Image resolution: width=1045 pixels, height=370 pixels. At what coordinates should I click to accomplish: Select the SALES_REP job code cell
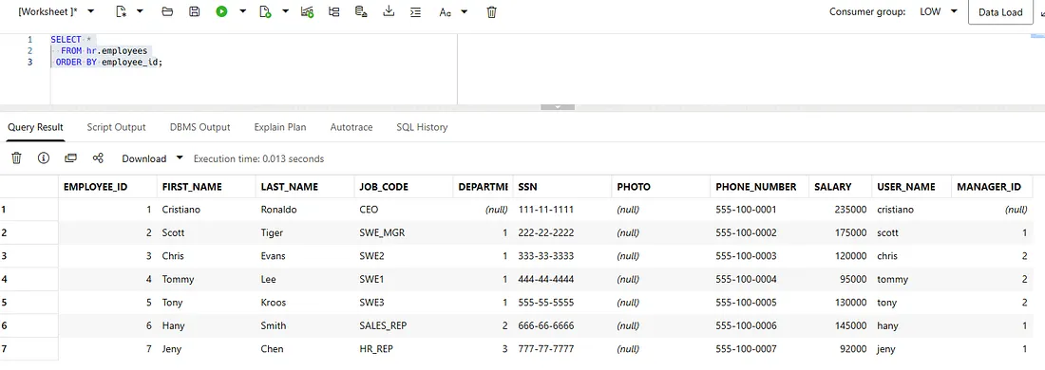(x=404, y=326)
